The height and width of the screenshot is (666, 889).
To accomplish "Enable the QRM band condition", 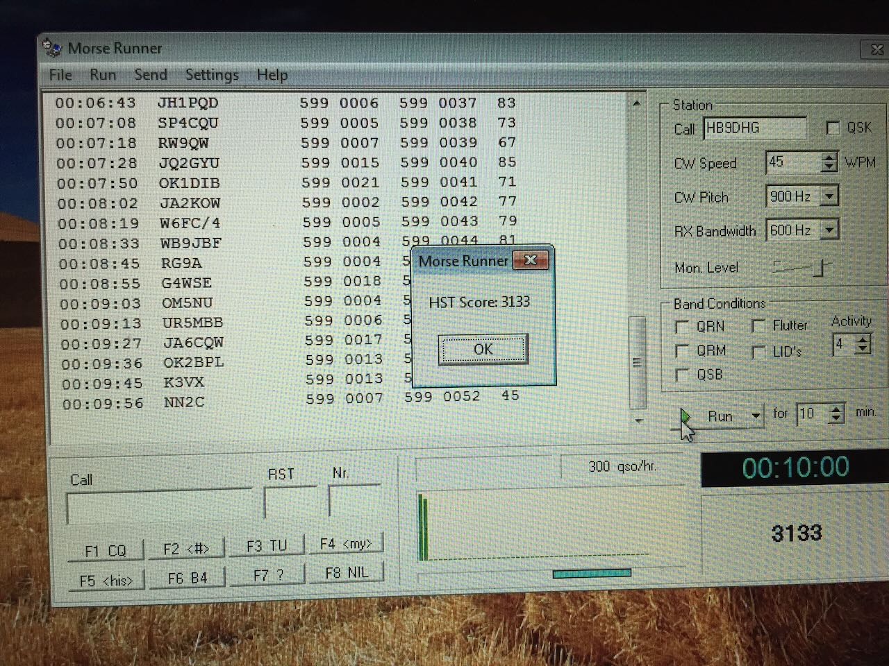I will (x=683, y=350).
